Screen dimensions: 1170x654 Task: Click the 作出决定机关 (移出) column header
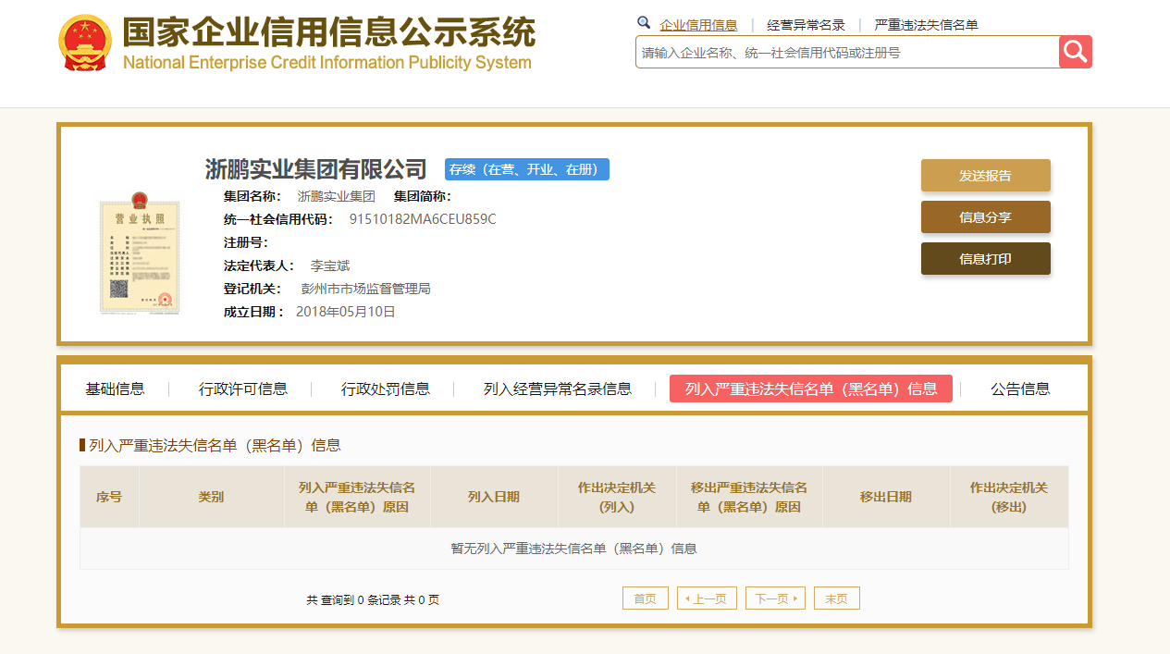pyautogui.click(x=1009, y=497)
